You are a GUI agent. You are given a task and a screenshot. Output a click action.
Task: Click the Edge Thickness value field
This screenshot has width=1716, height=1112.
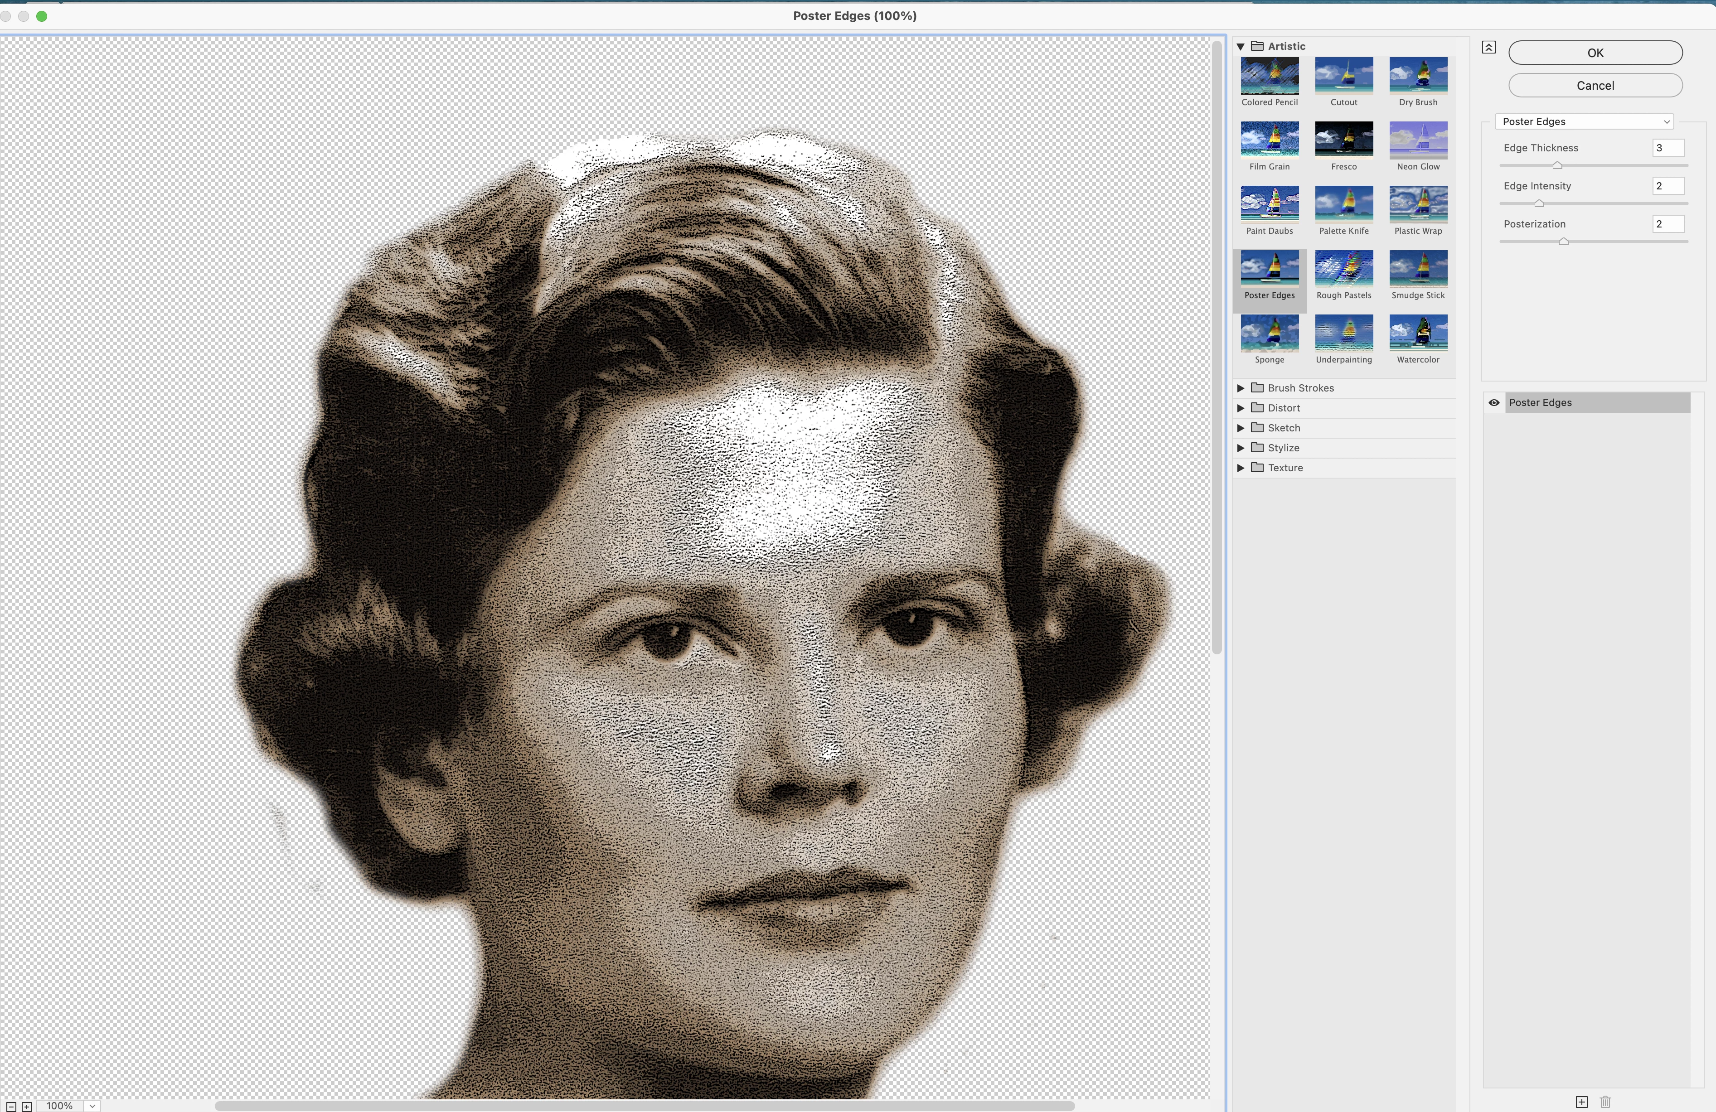coord(1668,148)
